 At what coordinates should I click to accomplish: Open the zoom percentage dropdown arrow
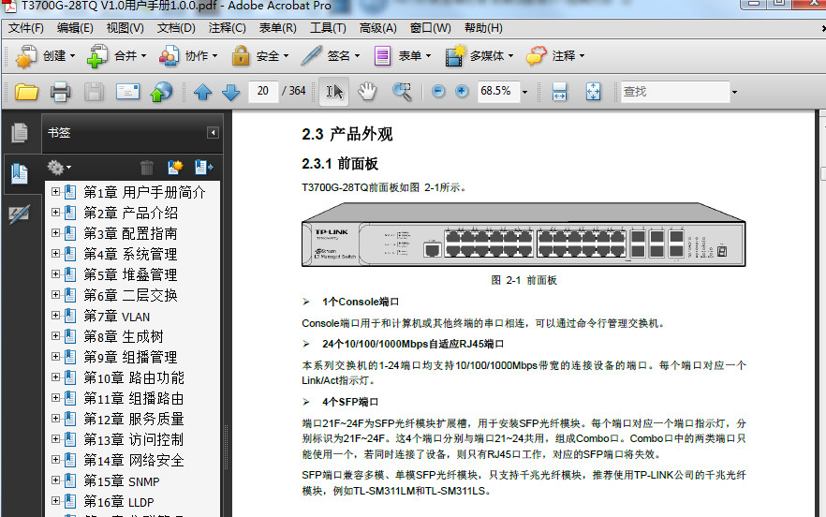click(x=524, y=92)
